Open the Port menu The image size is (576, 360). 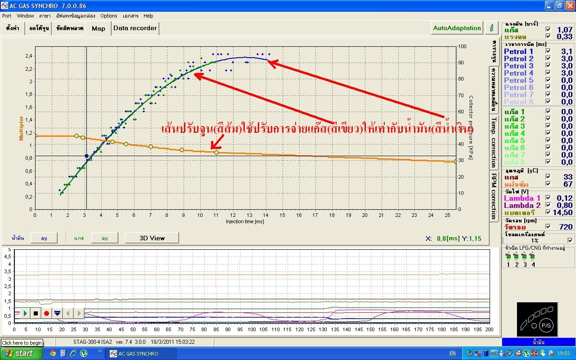coord(7,16)
